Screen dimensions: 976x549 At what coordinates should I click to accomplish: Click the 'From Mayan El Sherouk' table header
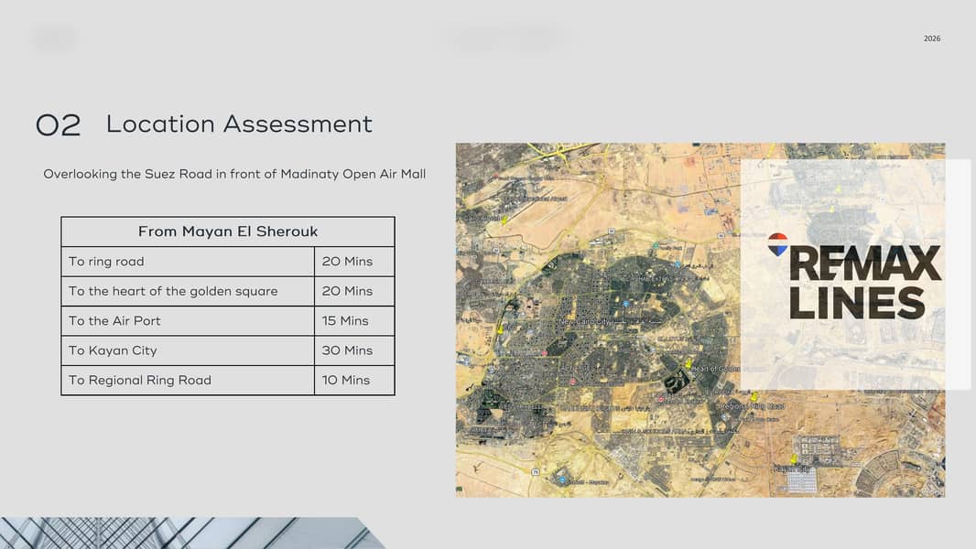[228, 231]
